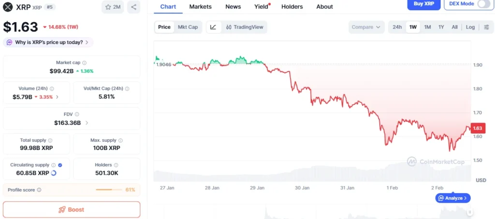Image resolution: width=495 pixels, height=219 pixels.
Task: Add XRP to watchlist with star button
Action: pyautogui.click(x=113, y=7)
